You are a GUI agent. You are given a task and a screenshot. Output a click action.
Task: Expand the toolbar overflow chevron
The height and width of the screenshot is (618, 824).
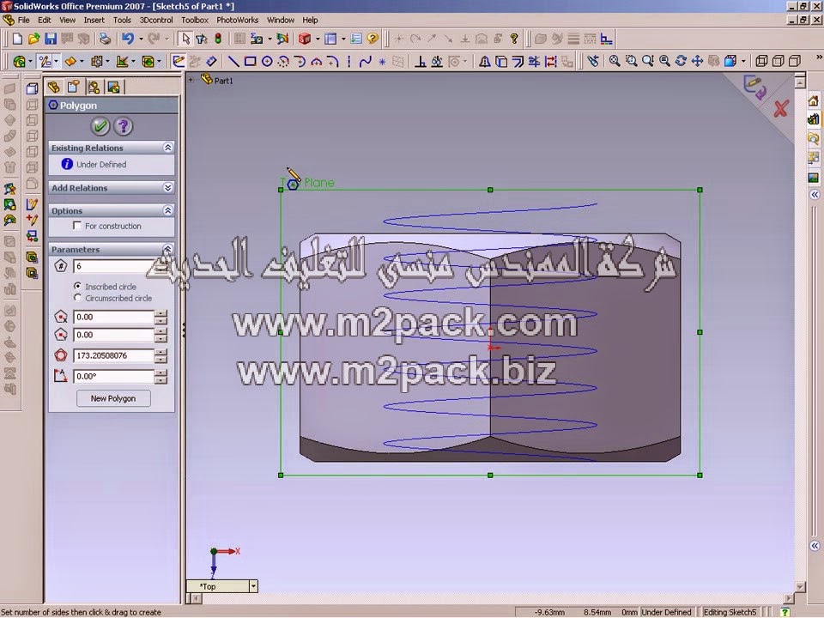click(819, 58)
